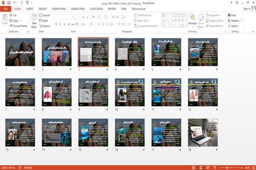Expand the Layout dropdown
The width and height of the screenshot is (256, 170).
pos(45,15)
